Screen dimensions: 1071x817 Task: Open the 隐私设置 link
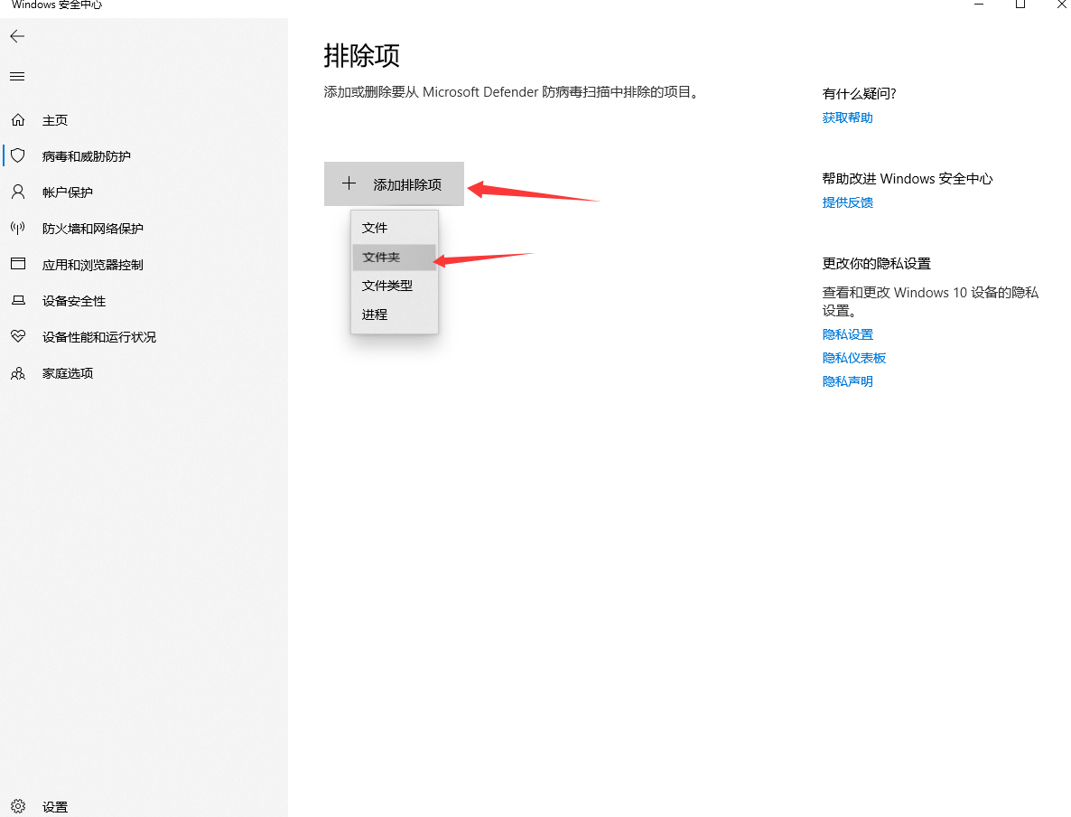click(x=847, y=334)
